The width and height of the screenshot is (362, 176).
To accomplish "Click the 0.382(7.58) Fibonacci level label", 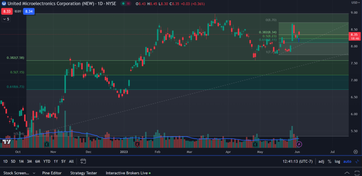I will (x=16, y=57).
